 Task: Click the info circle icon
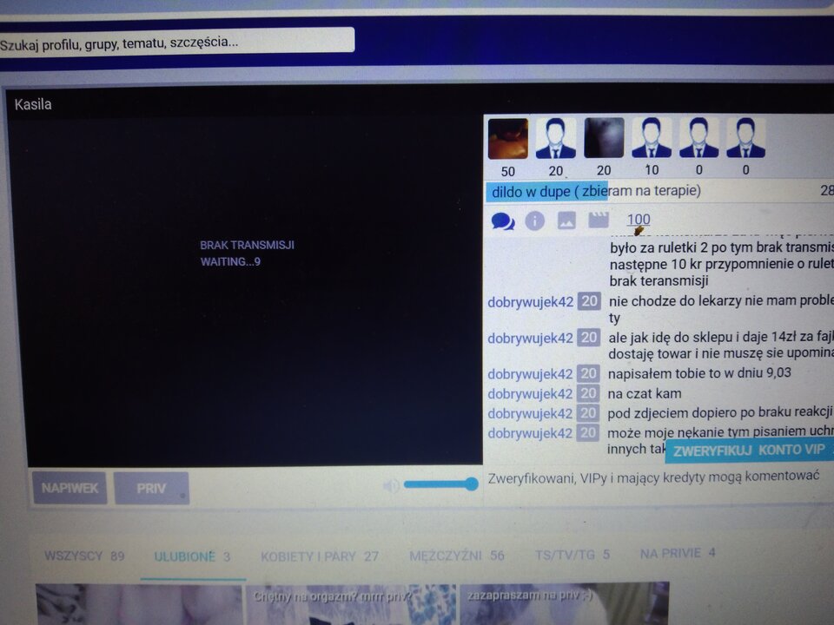(x=534, y=220)
